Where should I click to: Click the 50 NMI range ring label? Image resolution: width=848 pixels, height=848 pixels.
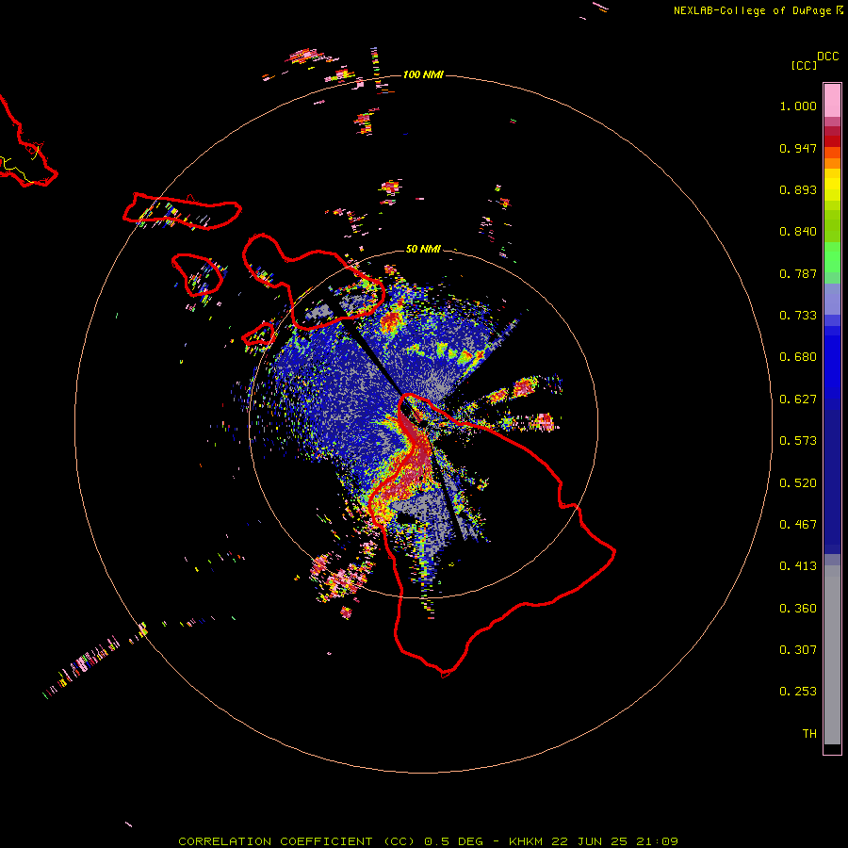[x=423, y=249]
